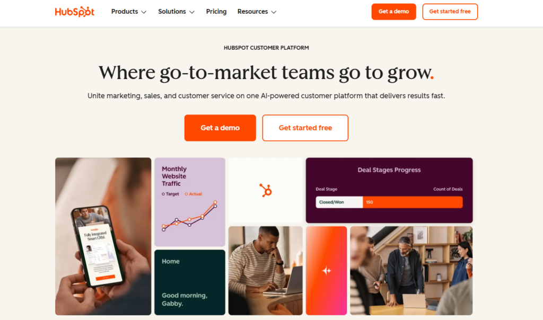Click the Actual legend marker
The image size is (543, 320).
(x=186, y=194)
